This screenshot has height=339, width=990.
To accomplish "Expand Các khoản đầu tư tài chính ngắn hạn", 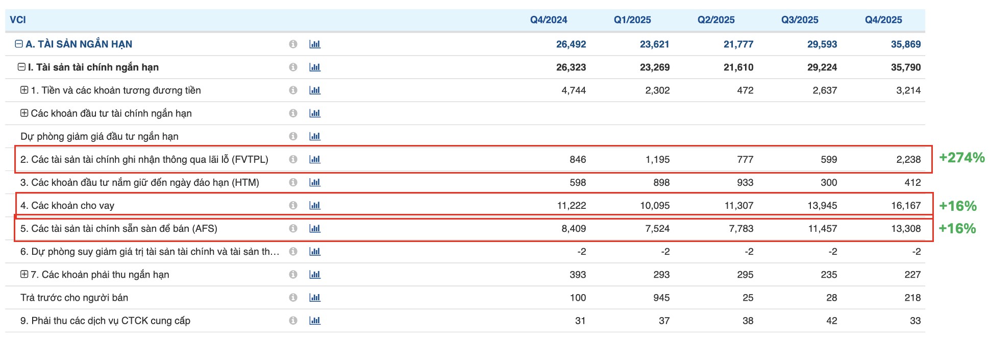I will (24, 113).
